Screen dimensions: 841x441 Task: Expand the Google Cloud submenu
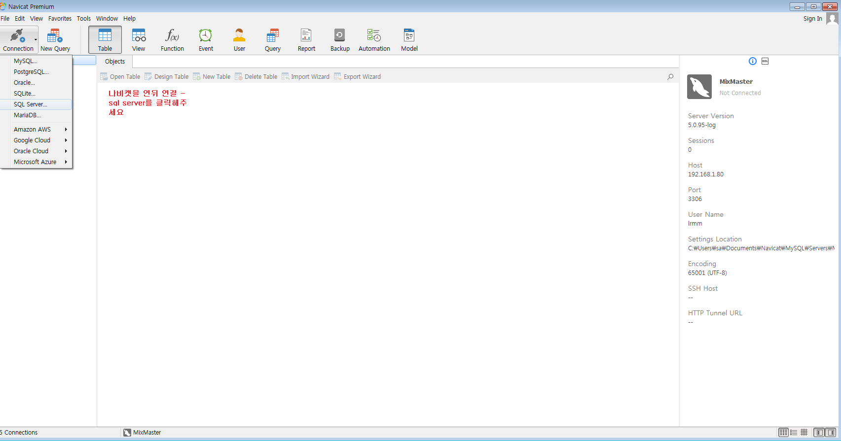[x=36, y=140]
